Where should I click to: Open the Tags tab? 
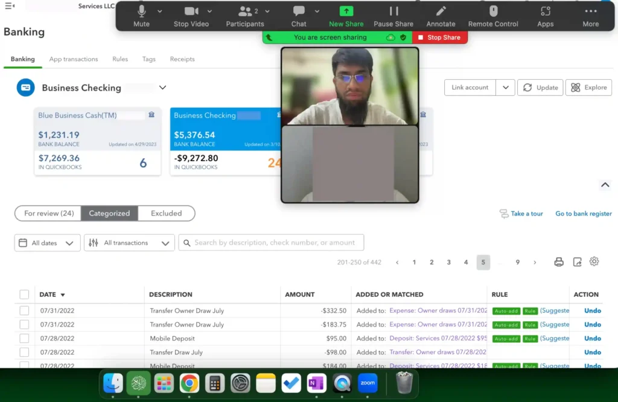coord(148,59)
